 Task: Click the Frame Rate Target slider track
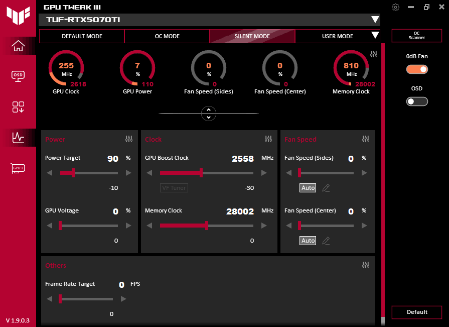(86, 299)
